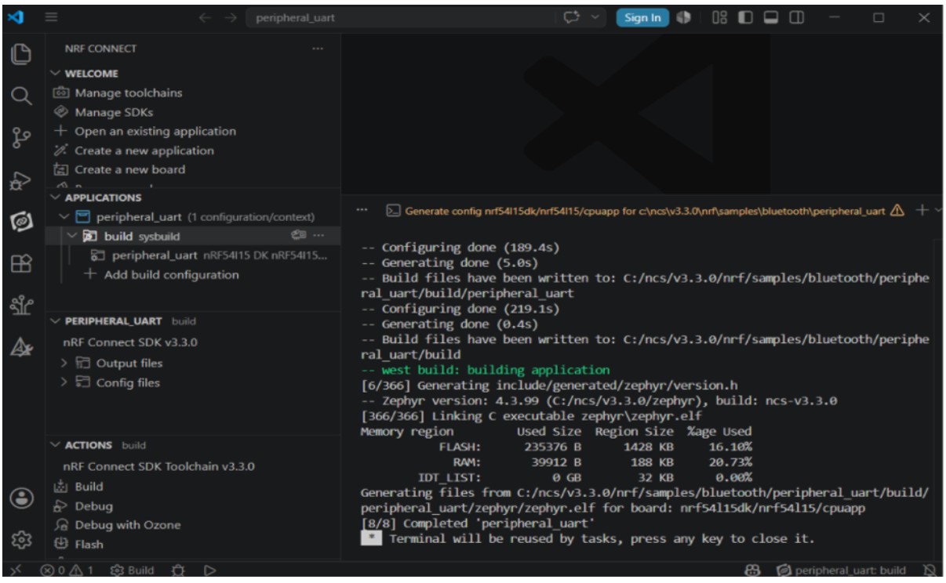946x583 pixels.
Task: Click the Sign In button
Action: (642, 17)
